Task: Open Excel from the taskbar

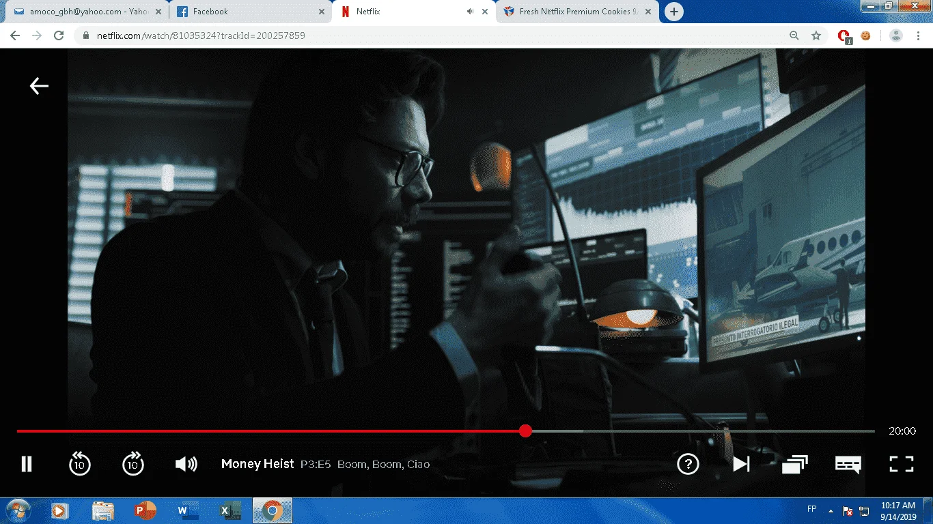Action: (230, 510)
